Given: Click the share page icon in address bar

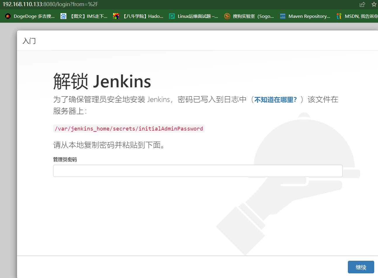Looking at the screenshot, I should [x=362, y=4].
